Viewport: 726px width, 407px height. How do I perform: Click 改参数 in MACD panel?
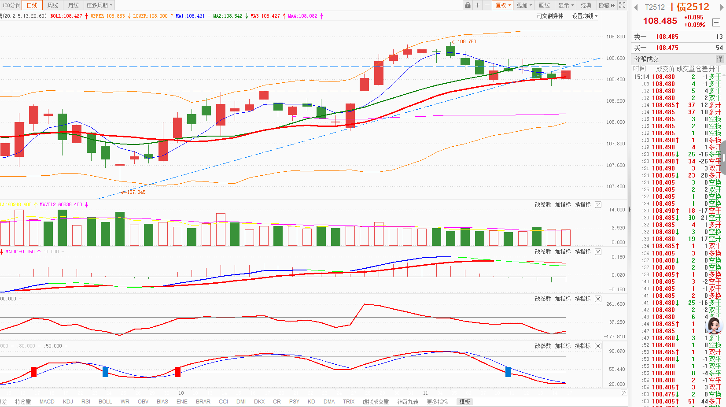pos(543,252)
